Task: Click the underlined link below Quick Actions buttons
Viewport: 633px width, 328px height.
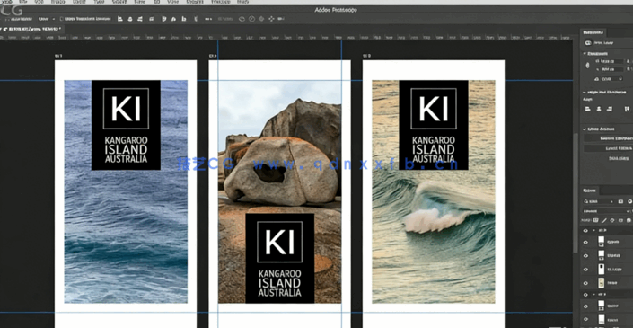Action: pos(618,158)
